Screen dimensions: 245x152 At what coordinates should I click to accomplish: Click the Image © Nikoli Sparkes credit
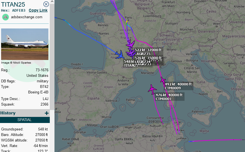(16, 63)
